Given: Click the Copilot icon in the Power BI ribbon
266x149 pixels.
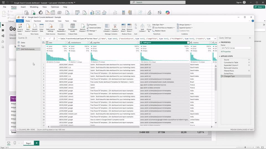Looking at the screenshot, I should (168, 13).
